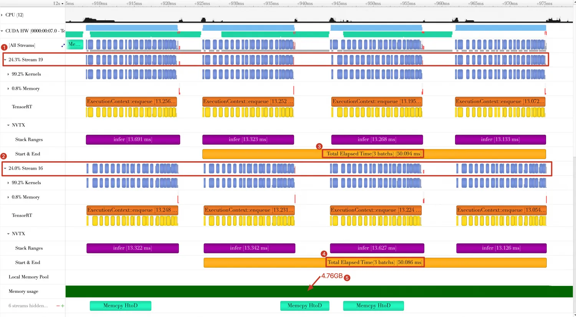
Task: Select the TensorRT row under Stream 19
Action: (x=22, y=107)
